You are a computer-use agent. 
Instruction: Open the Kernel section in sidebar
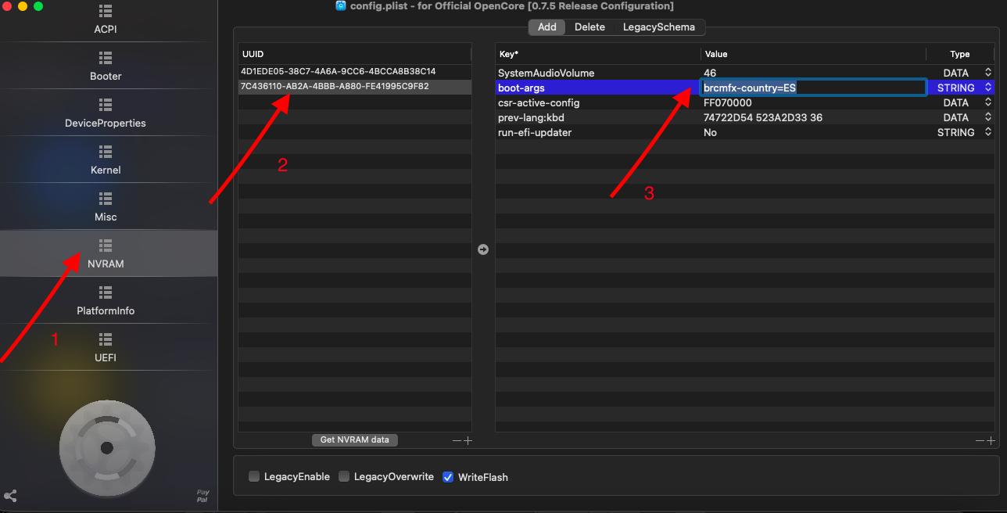[x=106, y=160]
